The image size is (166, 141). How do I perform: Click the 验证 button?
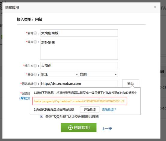point(131,83)
